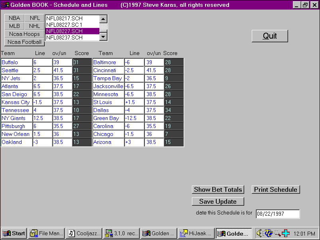Click the speaker volume tray icon
This screenshot has height=240, width=320.
pyautogui.click(x=259, y=233)
